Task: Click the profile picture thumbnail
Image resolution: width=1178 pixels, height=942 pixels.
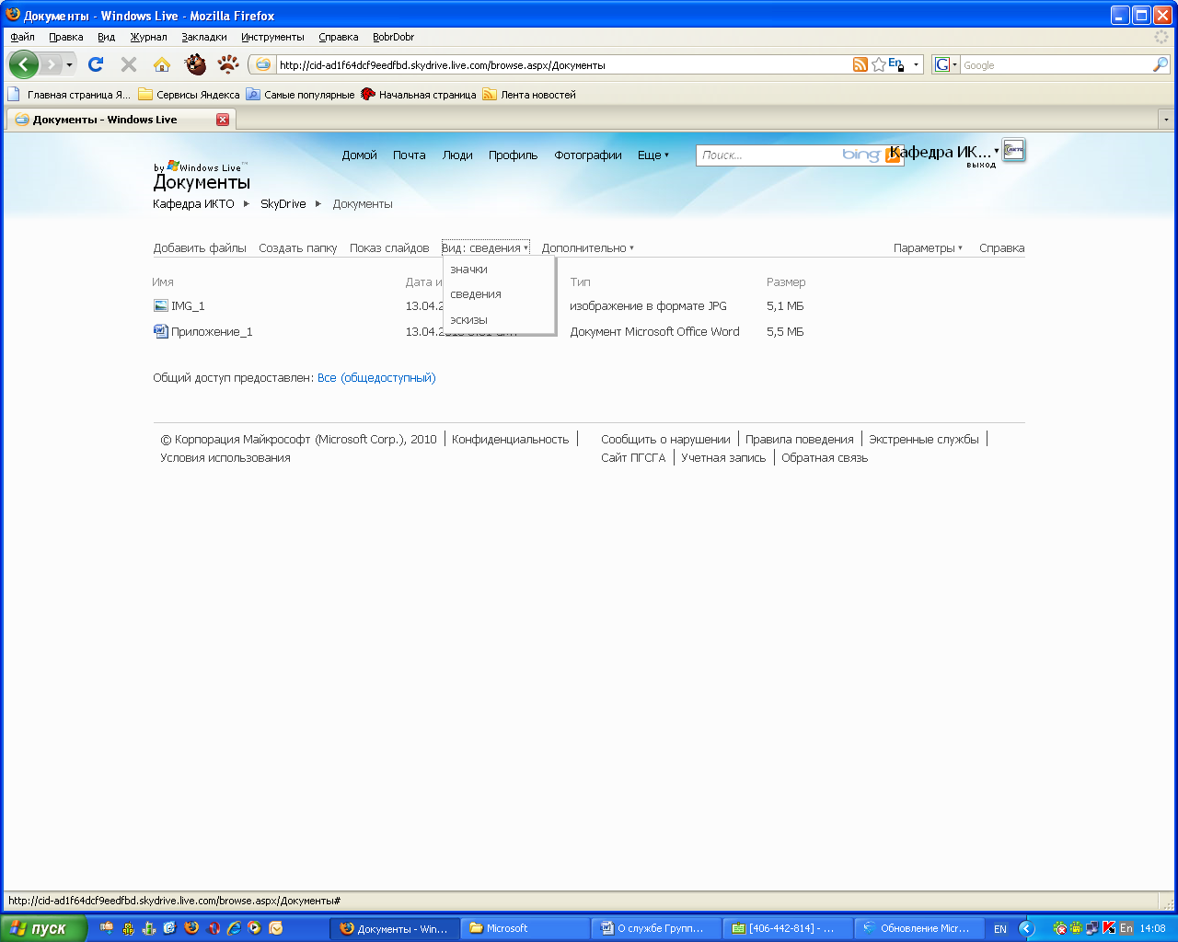Action: [1014, 150]
